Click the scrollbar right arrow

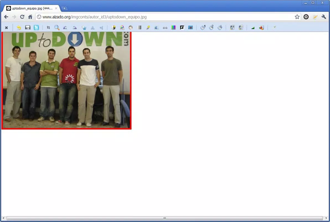coord(326,218)
